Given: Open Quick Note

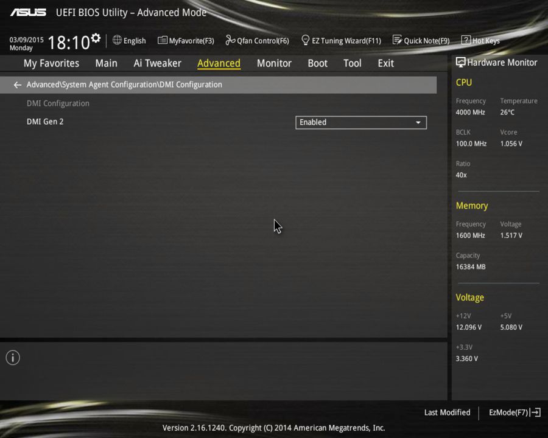Looking at the screenshot, I should pos(421,40).
